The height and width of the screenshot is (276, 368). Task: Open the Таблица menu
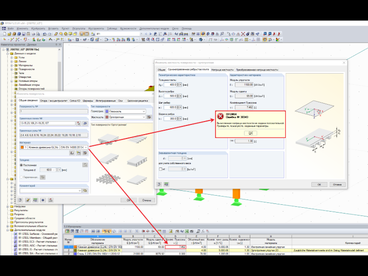(x=112, y=29)
